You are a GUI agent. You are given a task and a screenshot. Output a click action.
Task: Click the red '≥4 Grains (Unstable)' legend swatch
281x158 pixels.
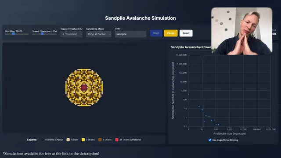click(x=117, y=140)
